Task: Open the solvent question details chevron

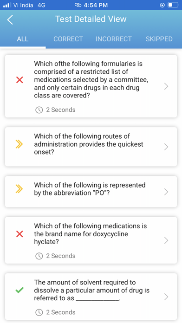Action: (166, 297)
